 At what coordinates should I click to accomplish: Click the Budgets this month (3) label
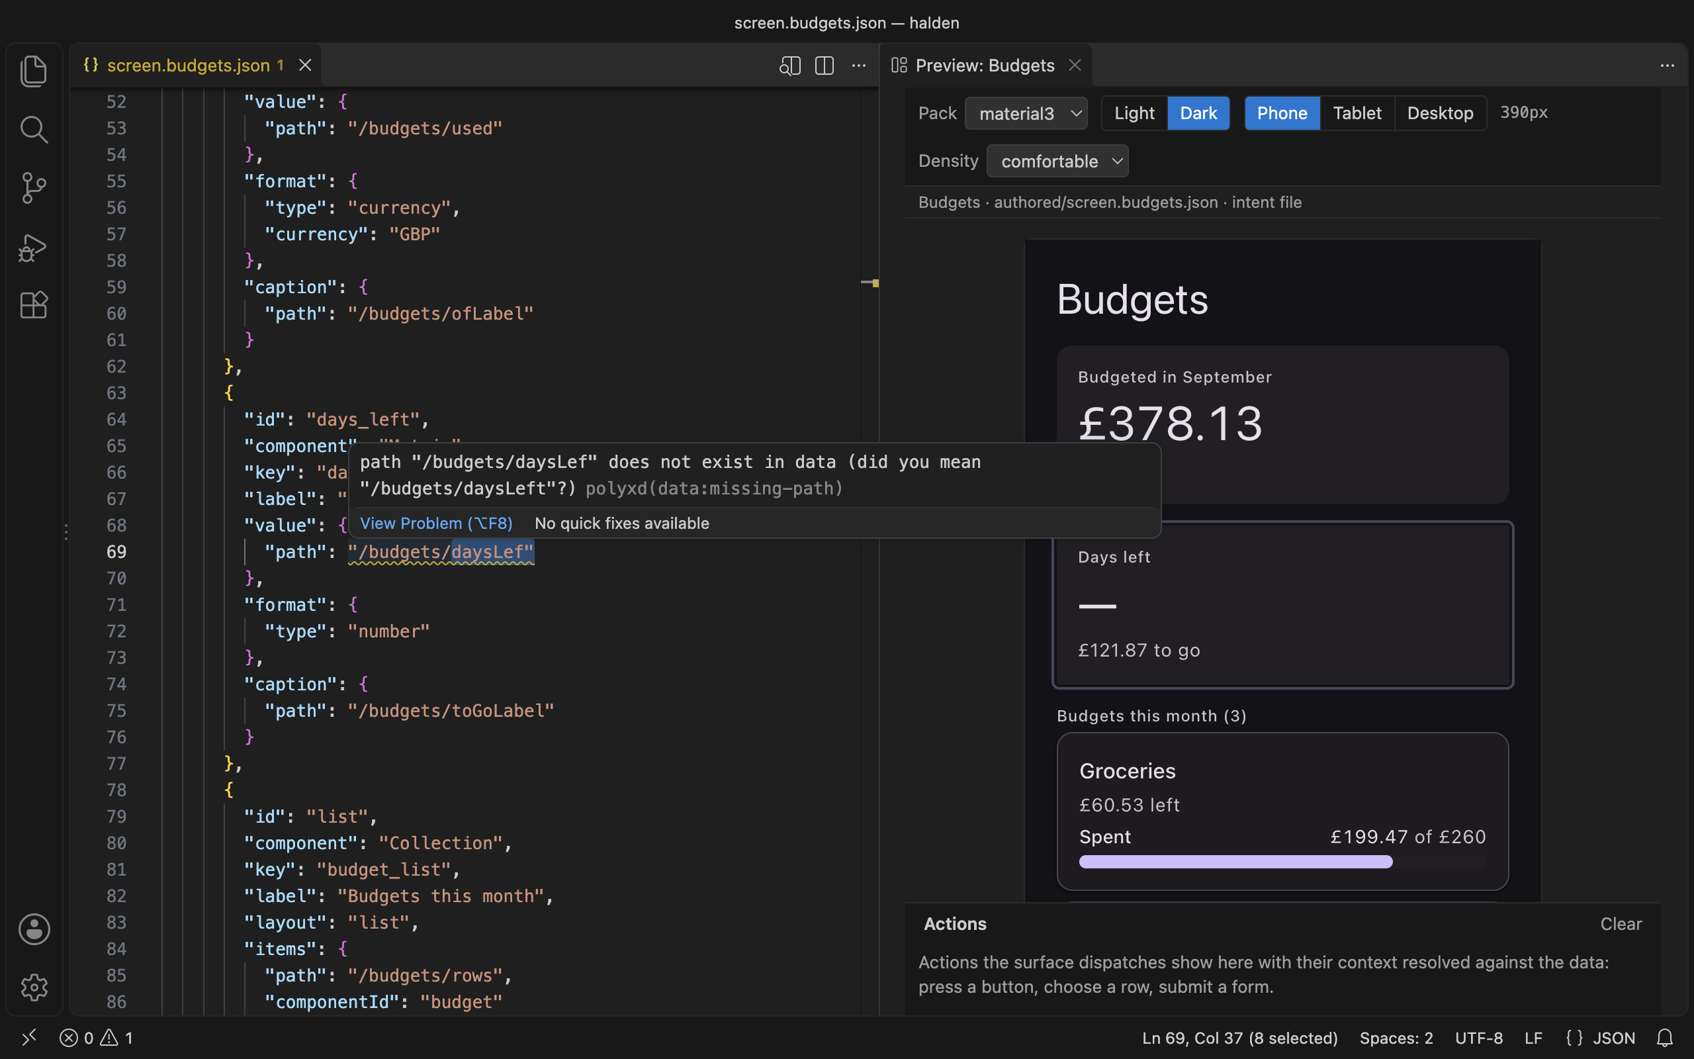coord(1151,715)
